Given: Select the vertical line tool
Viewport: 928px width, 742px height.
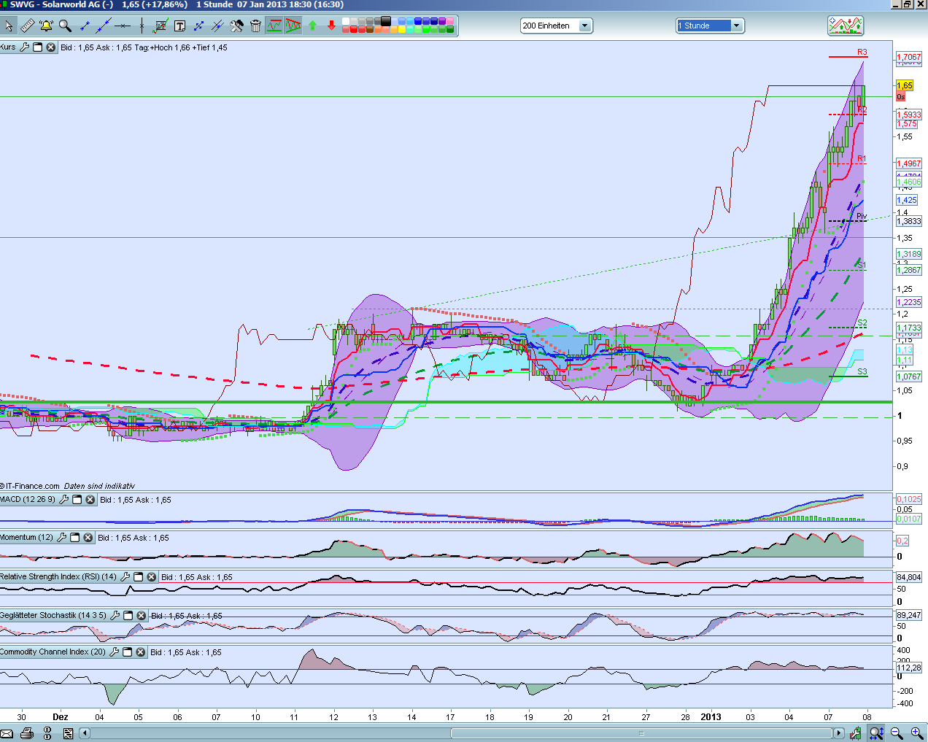Looking at the screenshot, I should tap(141, 26).
